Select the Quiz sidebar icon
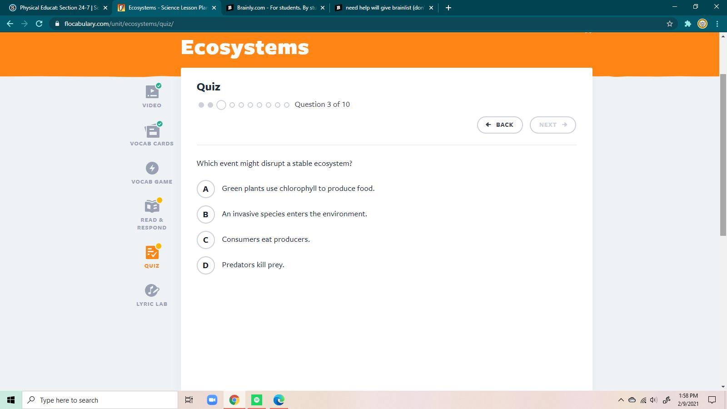This screenshot has width=727, height=409. point(152,252)
